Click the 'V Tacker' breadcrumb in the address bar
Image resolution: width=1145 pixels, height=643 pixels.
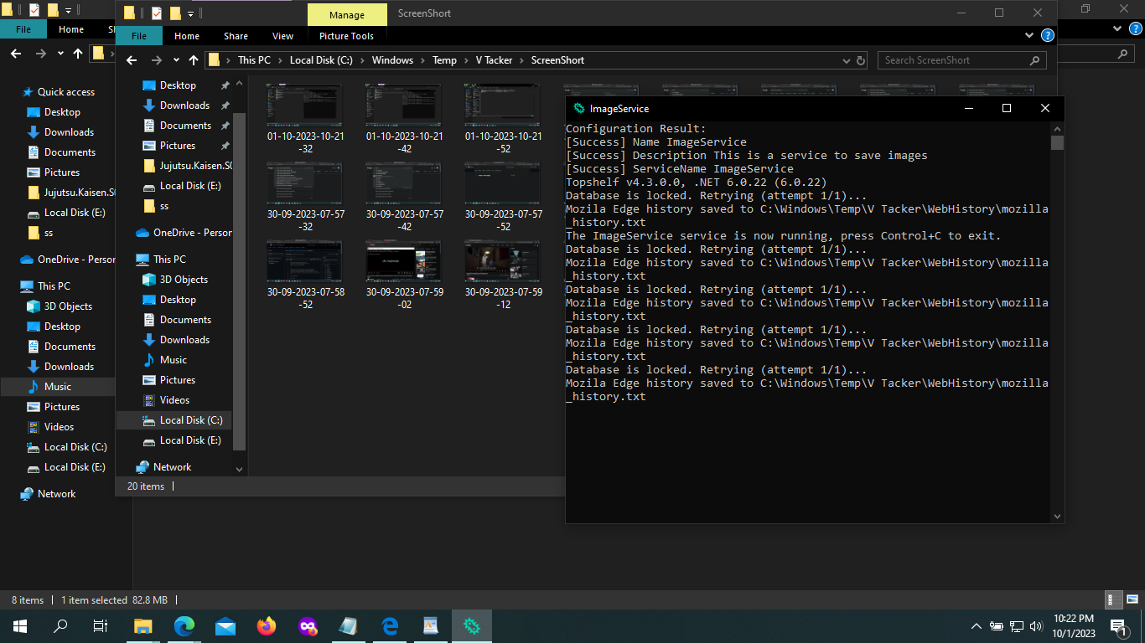pyautogui.click(x=494, y=60)
